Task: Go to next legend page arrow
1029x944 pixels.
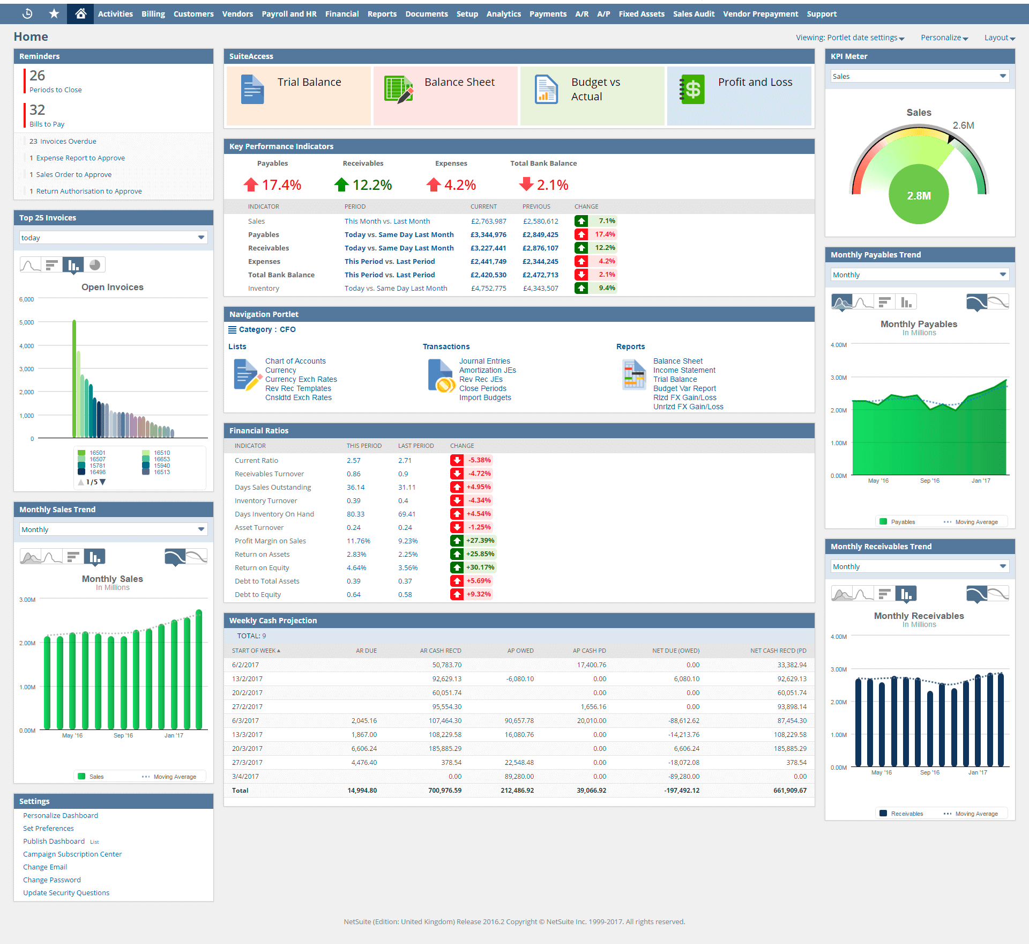Action: 103,482
